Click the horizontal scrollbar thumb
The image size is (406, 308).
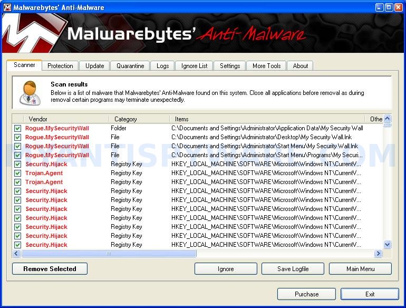(x=109, y=253)
